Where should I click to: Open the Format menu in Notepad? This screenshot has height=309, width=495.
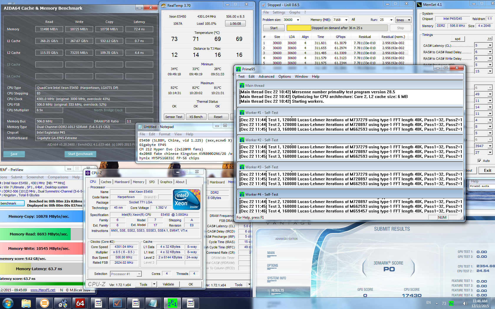164,134
